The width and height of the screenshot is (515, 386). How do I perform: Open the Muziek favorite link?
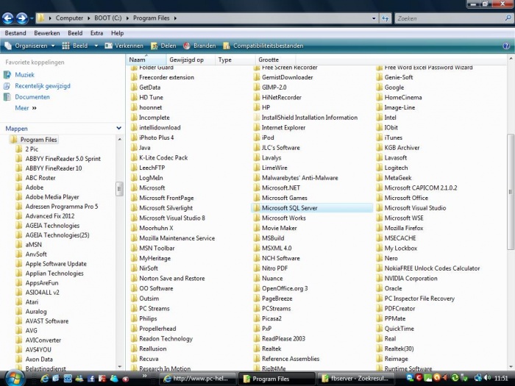point(24,75)
